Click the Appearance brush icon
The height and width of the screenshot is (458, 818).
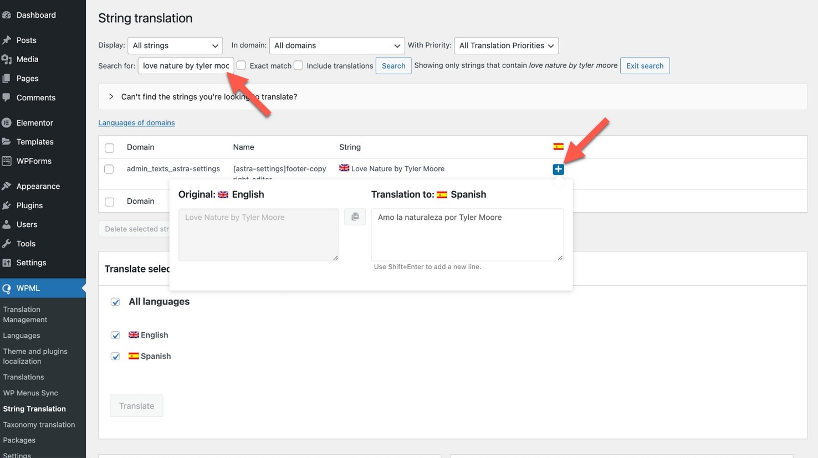(x=7, y=186)
